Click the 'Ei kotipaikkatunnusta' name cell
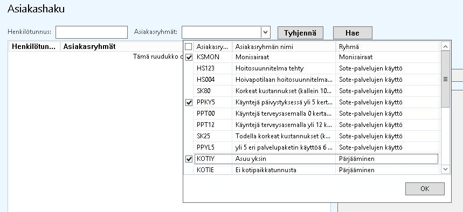463x212 pixels. tap(284, 170)
